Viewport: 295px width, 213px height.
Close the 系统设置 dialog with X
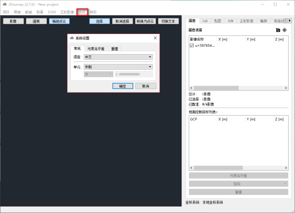point(155,38)
